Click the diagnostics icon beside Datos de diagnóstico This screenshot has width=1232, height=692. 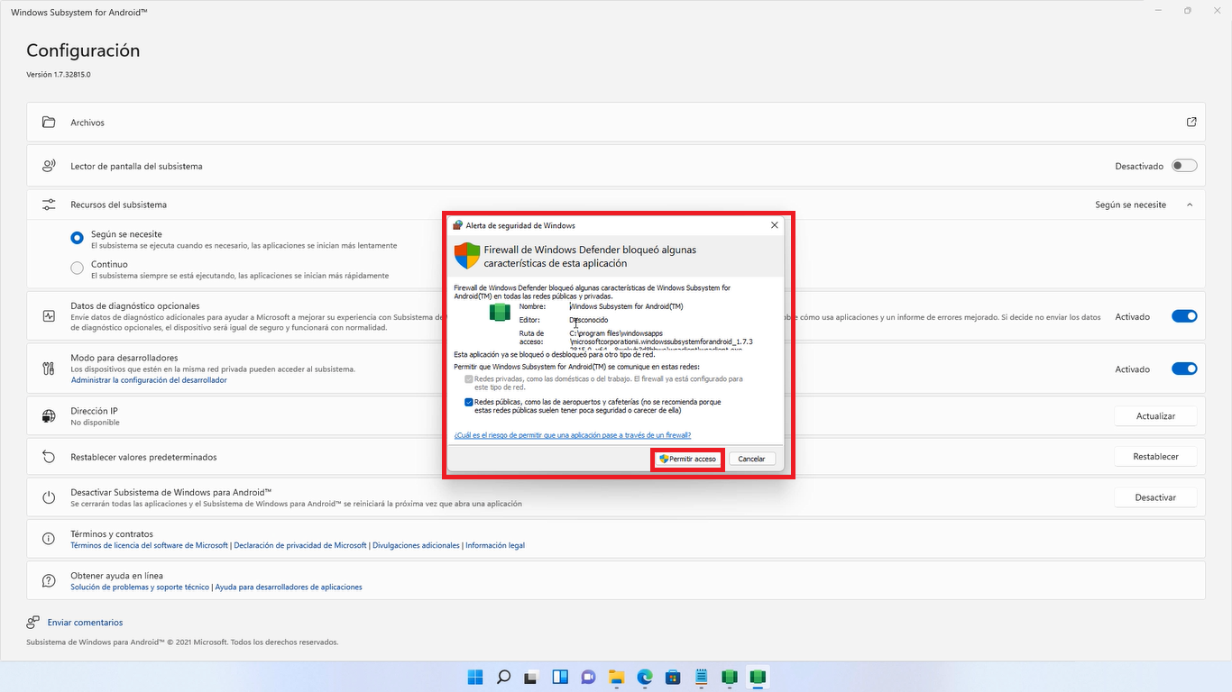point(49,316)
